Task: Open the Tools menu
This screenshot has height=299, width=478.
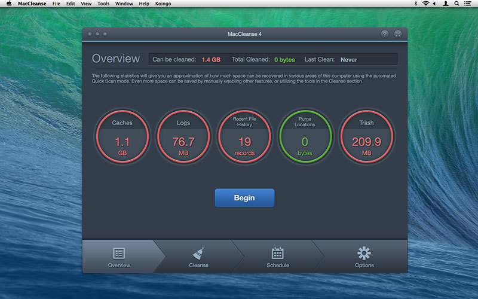Action: pyautogui.click(x=103, y=4)
